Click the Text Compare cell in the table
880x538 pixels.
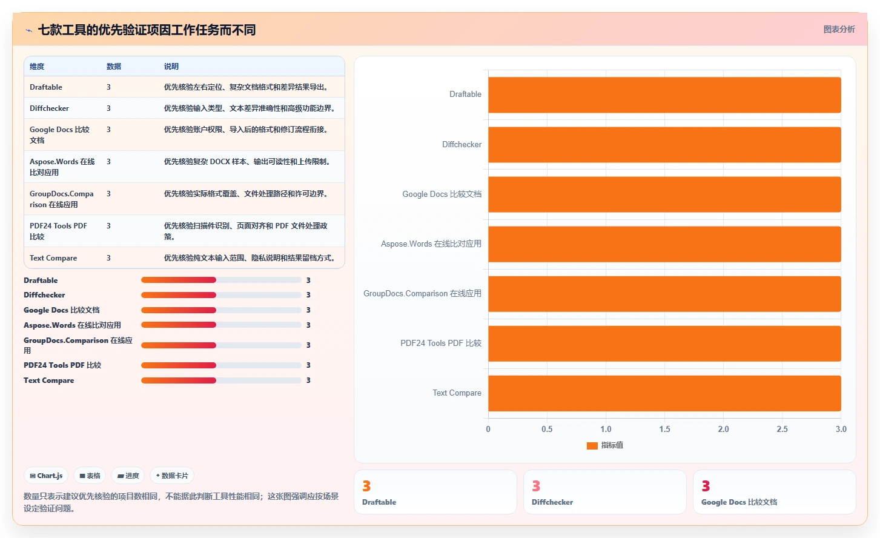point(53,258)
